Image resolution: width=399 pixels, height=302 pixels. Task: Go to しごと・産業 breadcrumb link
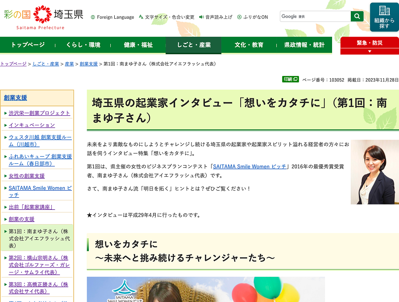pyautogui.click(x=46, y=64)
